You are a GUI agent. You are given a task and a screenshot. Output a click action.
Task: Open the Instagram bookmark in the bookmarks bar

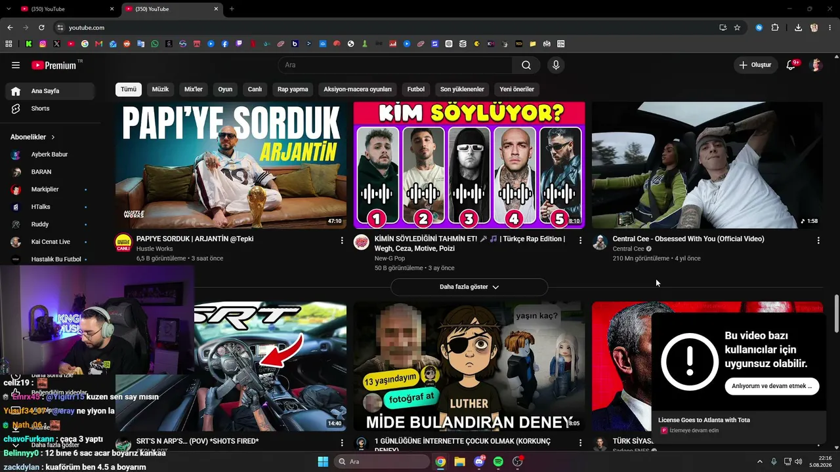[43, 44]
